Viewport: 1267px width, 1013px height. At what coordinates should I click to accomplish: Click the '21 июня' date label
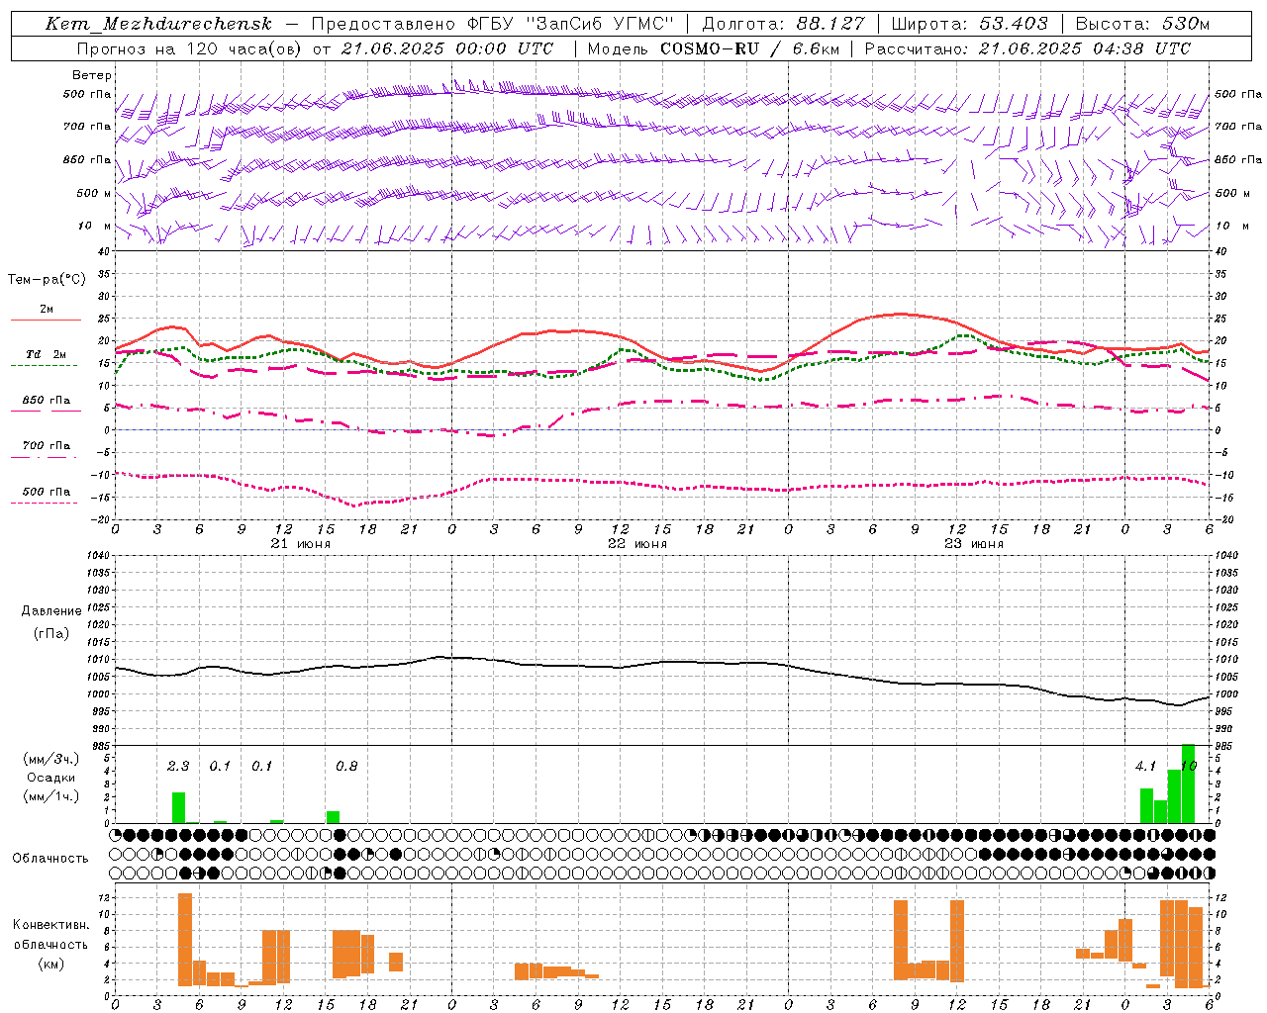301,544
